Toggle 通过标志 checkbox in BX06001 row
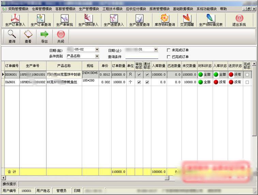This screenshot has width=258, height=195. [147, 75]
